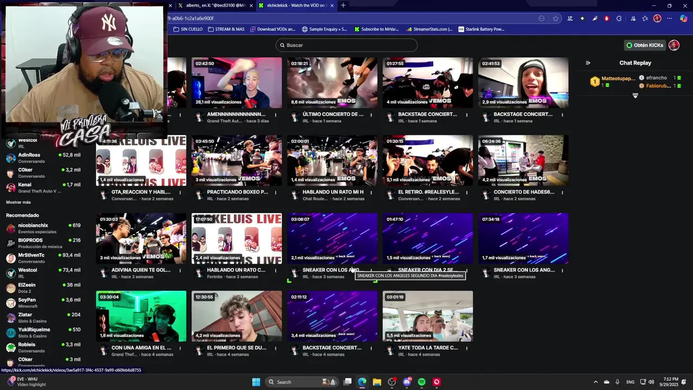Open the browser three-dot settings menu
Viewport: 693px width, 390px height.
669,18
